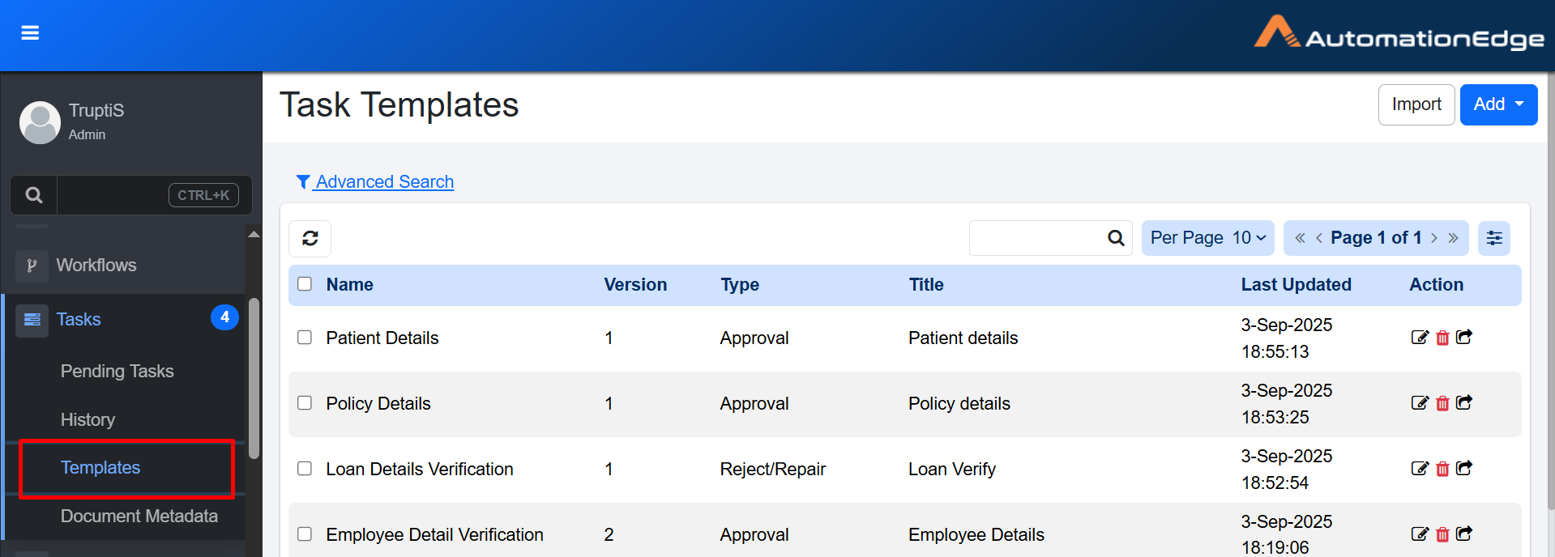
Task: Click the sidebar scrollbar up arrow
Action: (254, 234)
